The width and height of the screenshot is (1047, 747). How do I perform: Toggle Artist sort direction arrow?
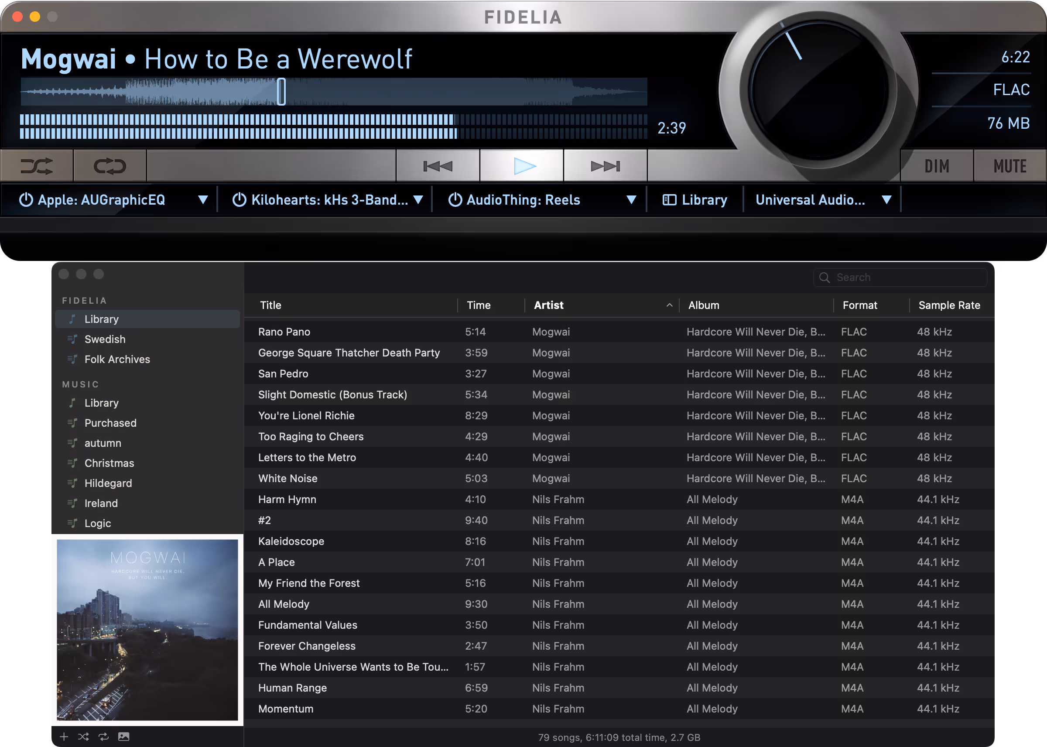coord(670,305)
